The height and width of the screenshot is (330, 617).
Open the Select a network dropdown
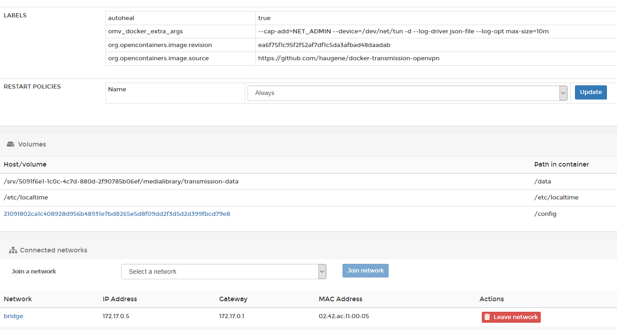click(219, 271)
